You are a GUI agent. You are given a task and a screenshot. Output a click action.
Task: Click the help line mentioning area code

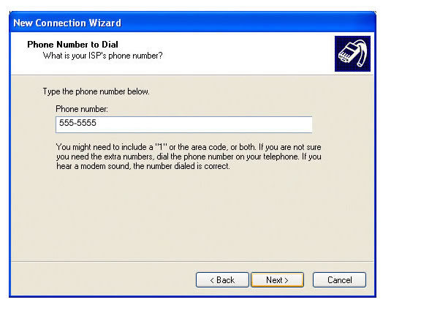coord(189,147)
